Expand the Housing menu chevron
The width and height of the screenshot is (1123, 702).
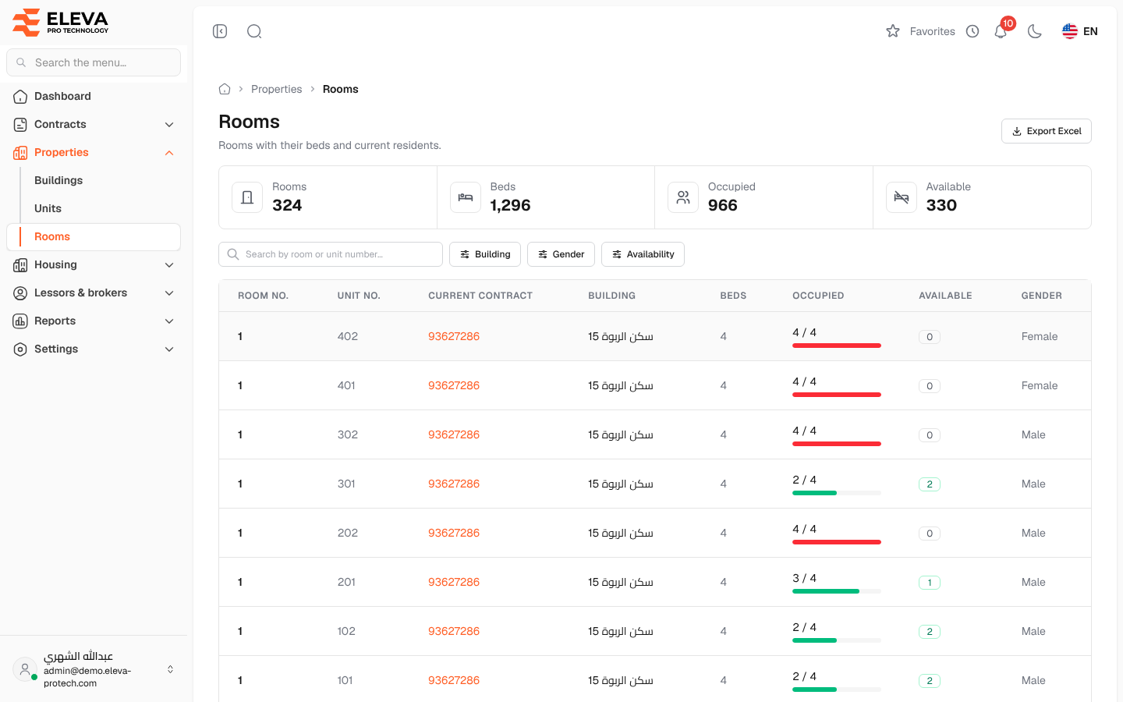169,265
